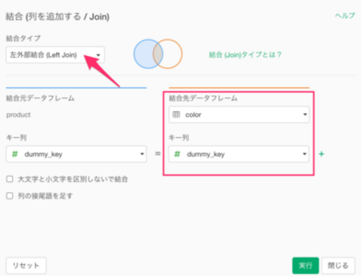Click the hash icon in right dummy_key field

coord(177,154)
